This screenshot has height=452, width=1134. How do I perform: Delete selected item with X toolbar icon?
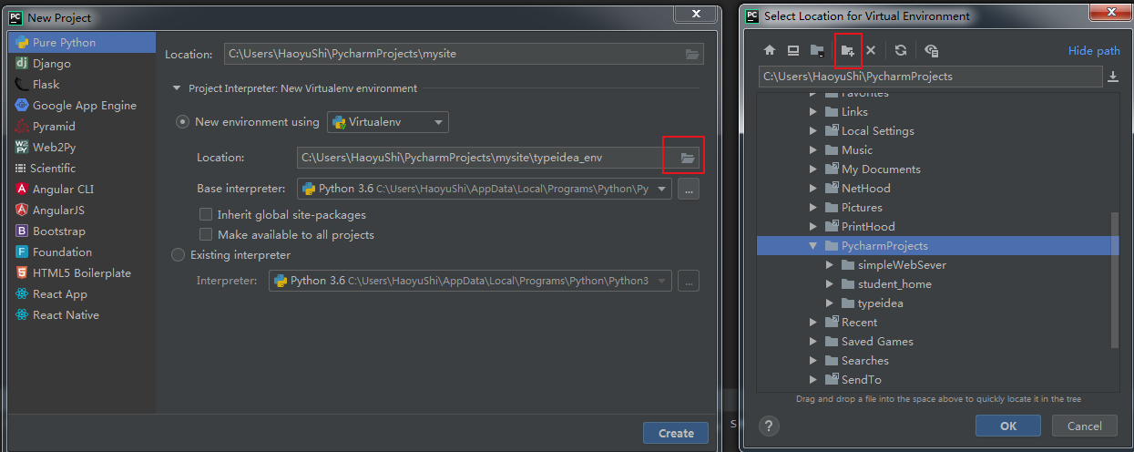point(871,51)
